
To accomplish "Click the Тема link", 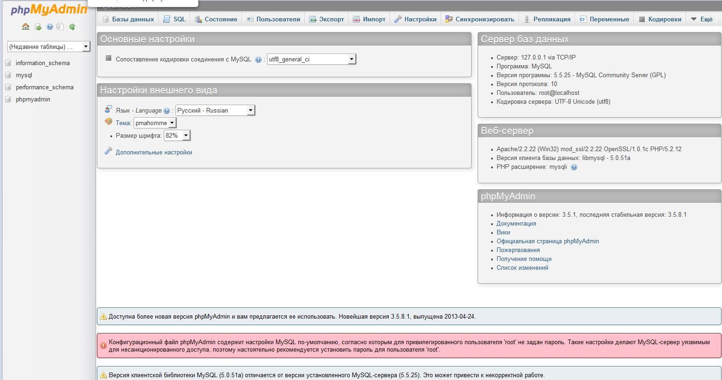I will click(x=122, y=123).
